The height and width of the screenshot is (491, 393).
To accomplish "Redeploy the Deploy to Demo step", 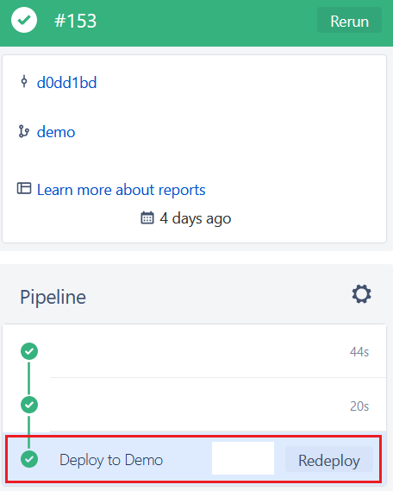I will point(329,460).
